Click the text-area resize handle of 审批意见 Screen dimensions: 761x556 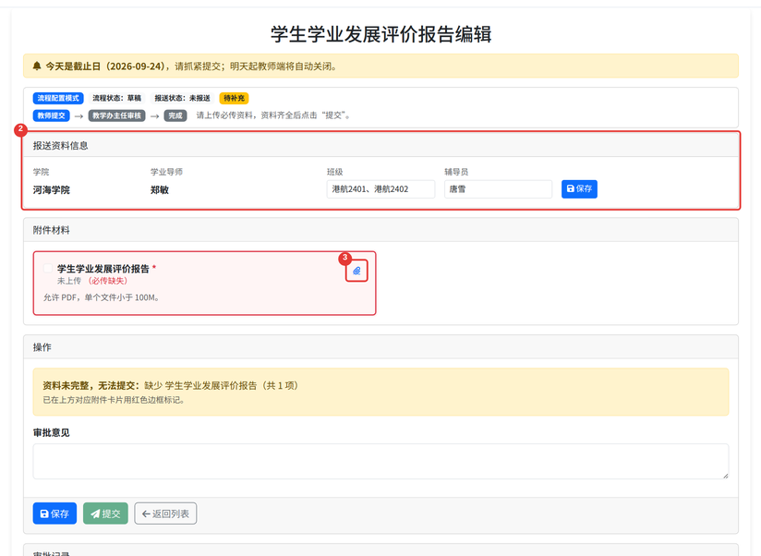point(725,476)
